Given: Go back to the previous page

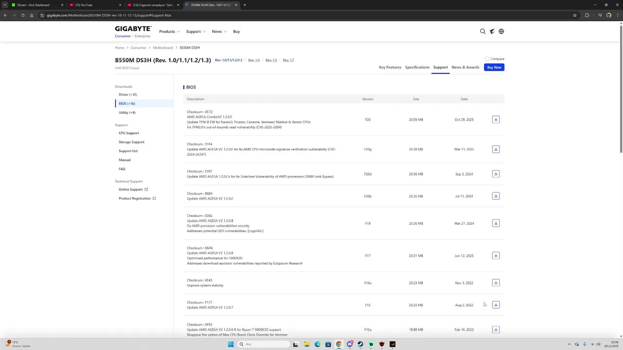Looking at the screenshot, I should tap(5, 15).
